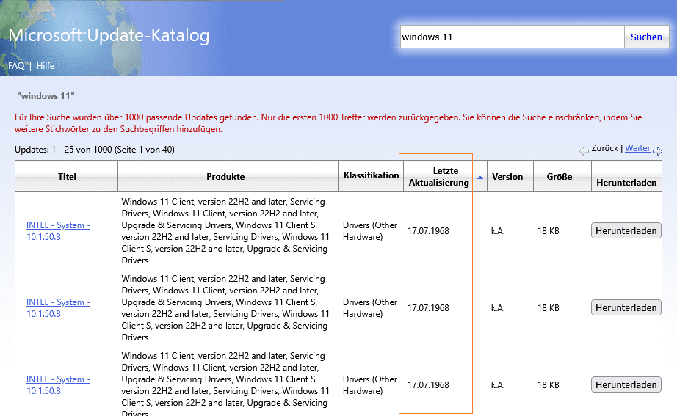This screenshot has width=677, height=416.
Task: Click third row's Windows 11 Client products text
Action: (x=225, y=384)
